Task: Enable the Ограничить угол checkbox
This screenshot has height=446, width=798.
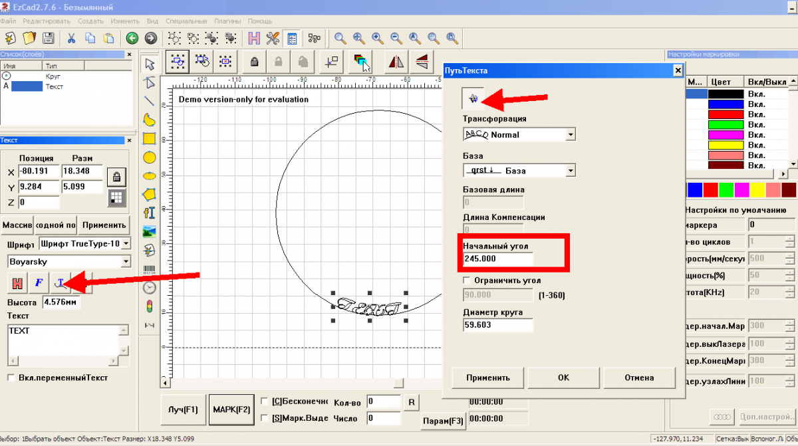Action: pos(467,280)
